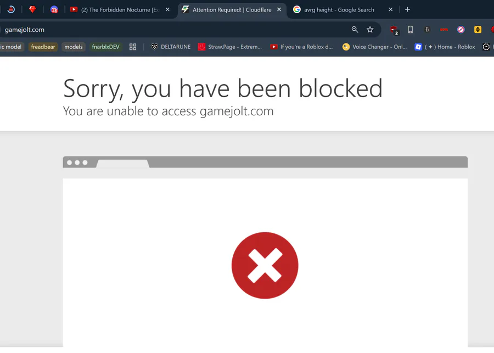This screenshot has width=494, height=353.
Task: Click the blocked-circle extension icon
Action: pos(461,30)
